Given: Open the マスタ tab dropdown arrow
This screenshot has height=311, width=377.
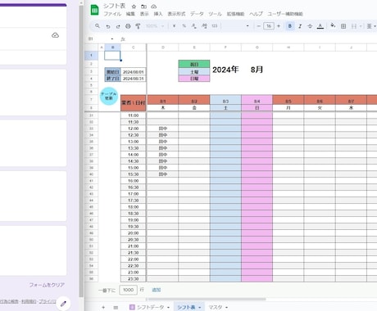Looking at the screenshot, I should [226, 308].
